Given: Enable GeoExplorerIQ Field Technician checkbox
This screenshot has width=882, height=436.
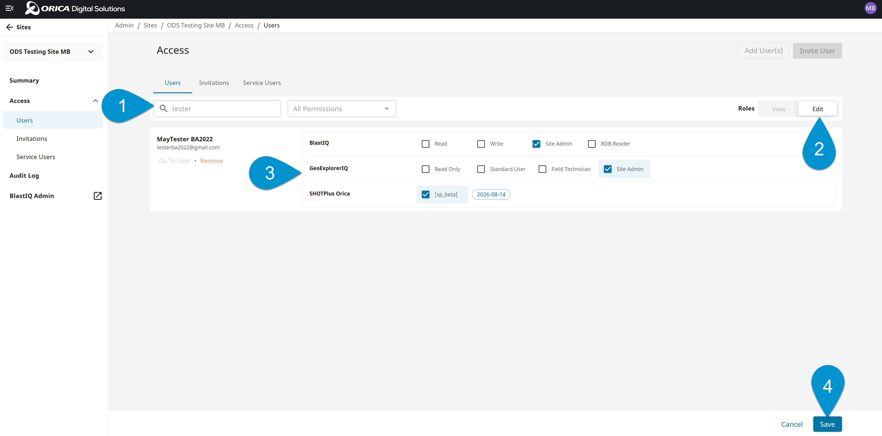Looking at the screenshot, I should (542, 169).
